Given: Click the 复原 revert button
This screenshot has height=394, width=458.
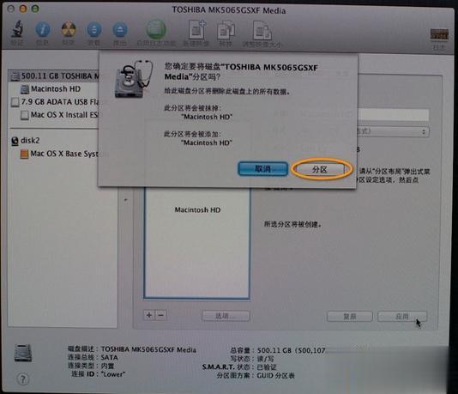Looking at the screenshot, I should tap(350, 316).
